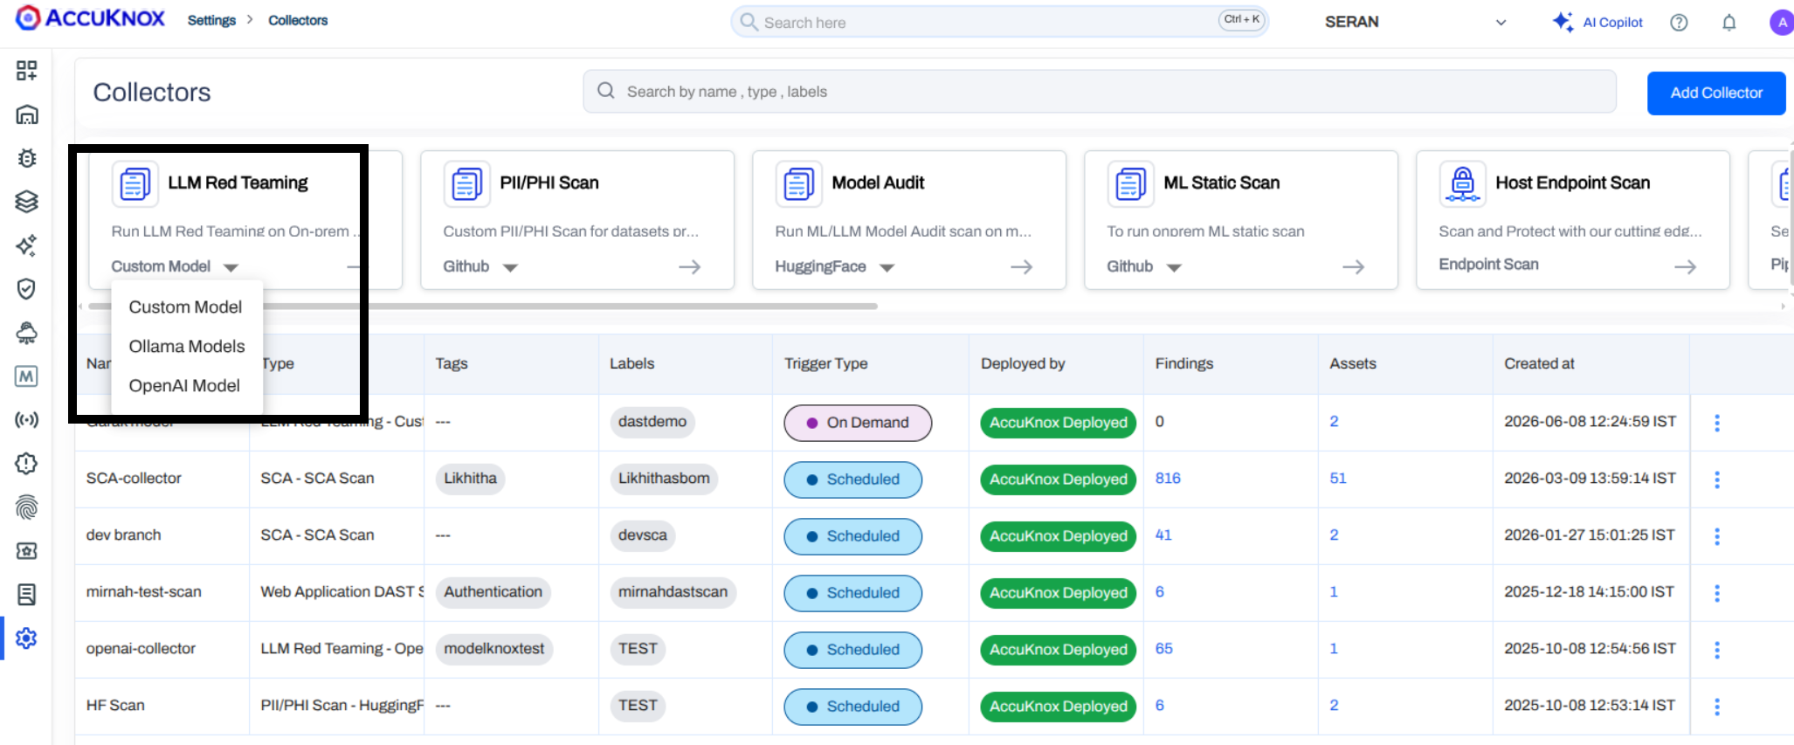Open the stacked layers icon in sidebar
1794x745 pixels.
click(x=27, y=202)
